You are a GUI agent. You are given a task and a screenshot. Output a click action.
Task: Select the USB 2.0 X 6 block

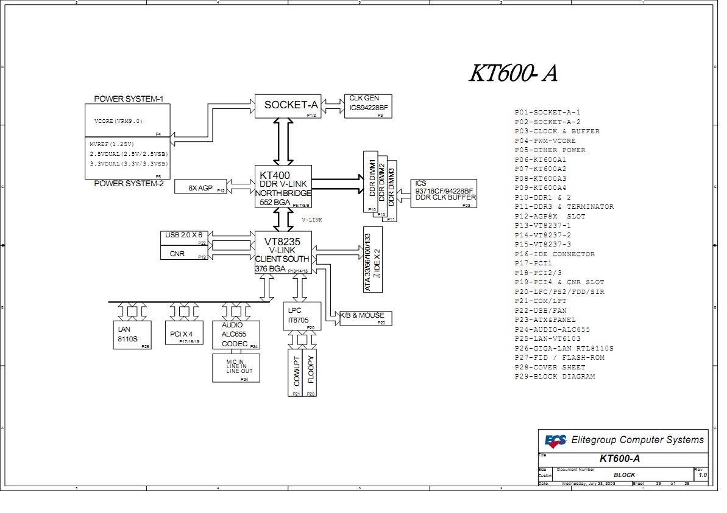[x=183, y=238]
